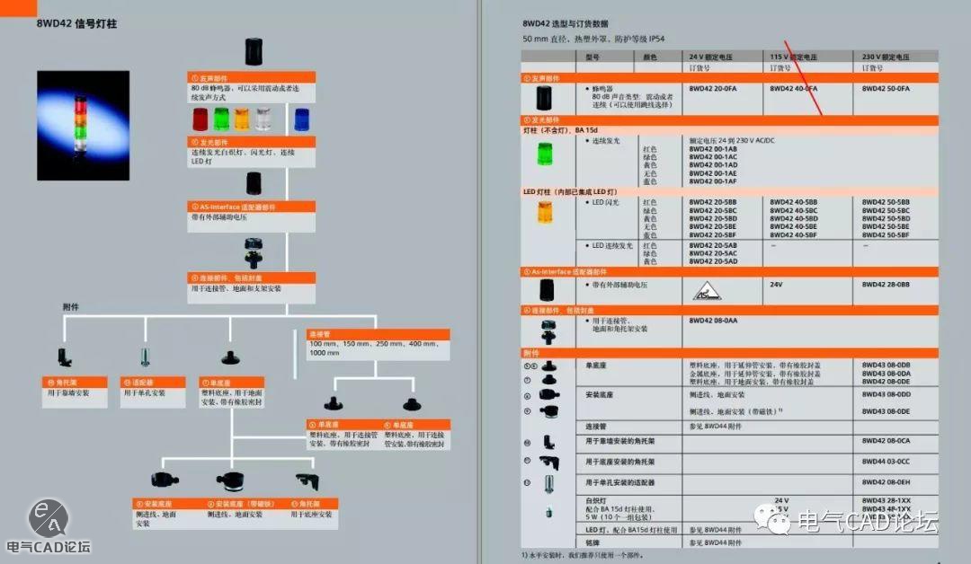Pick the clear light element in the diagram
Viewport: 971px width, 564px height.
263,119
